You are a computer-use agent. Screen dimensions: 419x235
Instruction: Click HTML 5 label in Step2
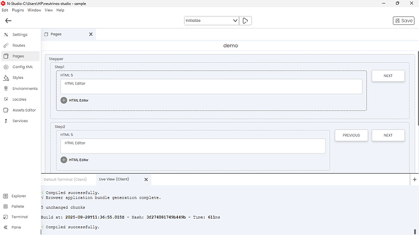(x=67, y=135)
